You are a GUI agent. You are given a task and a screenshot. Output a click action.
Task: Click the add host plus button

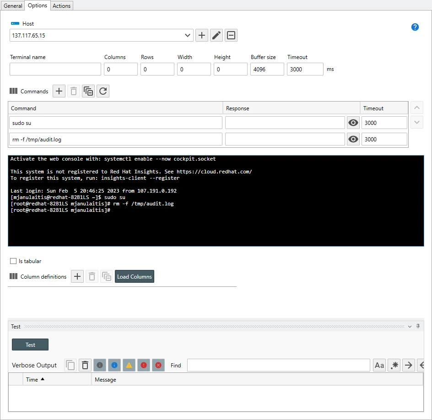coord(202,35)
